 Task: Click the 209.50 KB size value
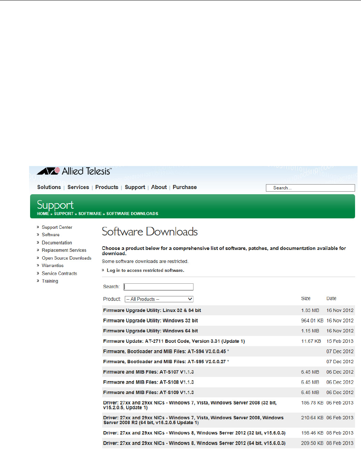pyautogui.click(x=312, y=443)
